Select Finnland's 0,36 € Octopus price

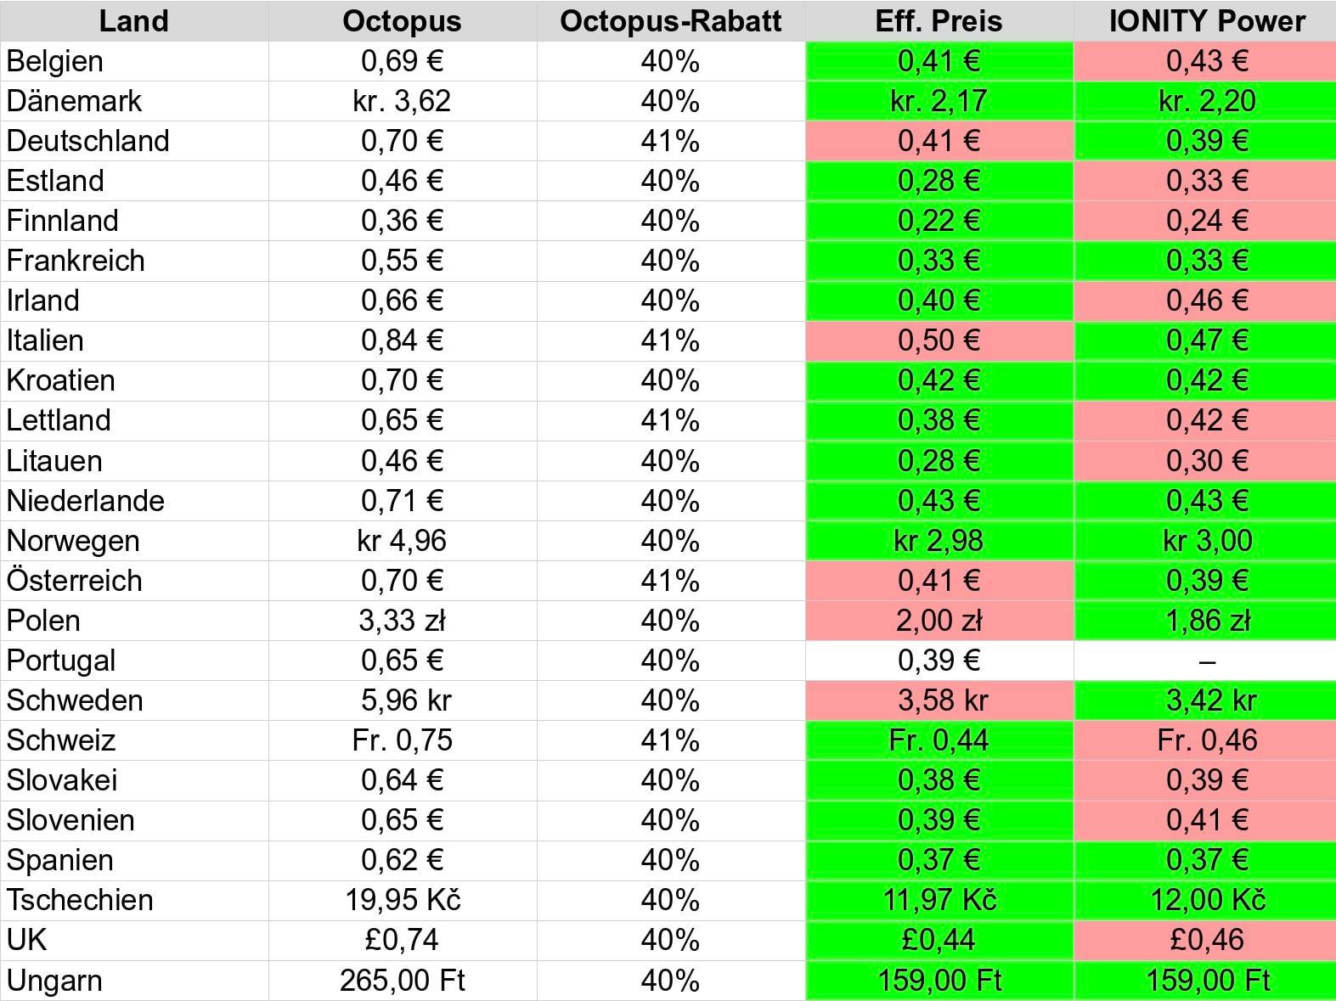402,221
